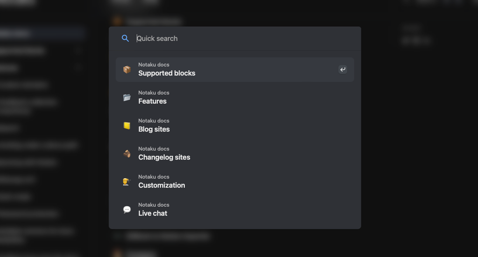This screenshot has height=257, width=478.
Task: Click the Notaku docs label above Features
Action: (154, 92)
